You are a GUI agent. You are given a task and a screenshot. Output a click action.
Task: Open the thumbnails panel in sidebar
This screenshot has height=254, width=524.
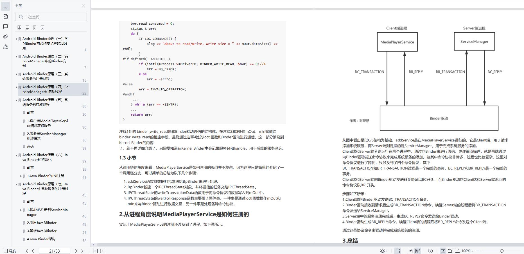point(5,17)
